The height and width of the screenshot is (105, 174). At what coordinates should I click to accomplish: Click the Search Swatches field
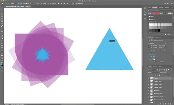coord(160,11)
